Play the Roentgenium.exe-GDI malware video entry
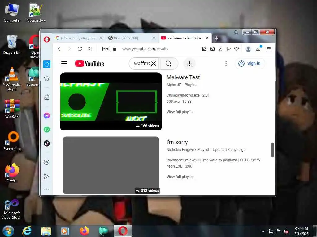The width and height of the screenshot is (317, 237). pos(215,160)
